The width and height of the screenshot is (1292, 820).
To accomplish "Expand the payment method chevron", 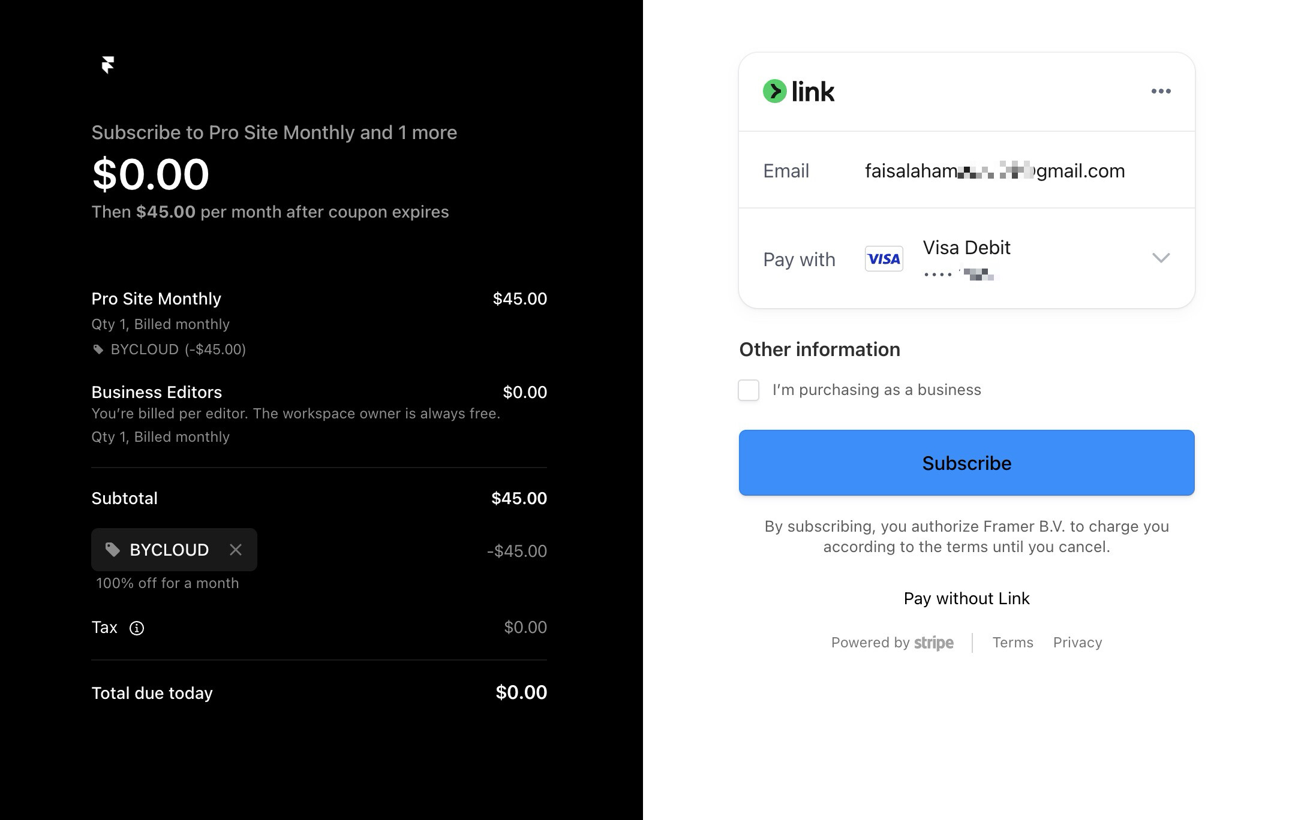I will point(1161,258).
